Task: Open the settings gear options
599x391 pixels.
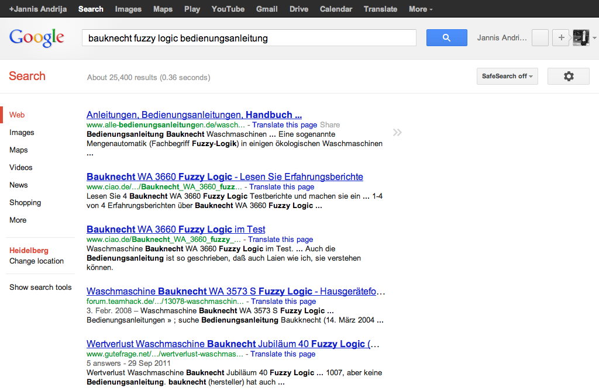Action: point(569,77)
